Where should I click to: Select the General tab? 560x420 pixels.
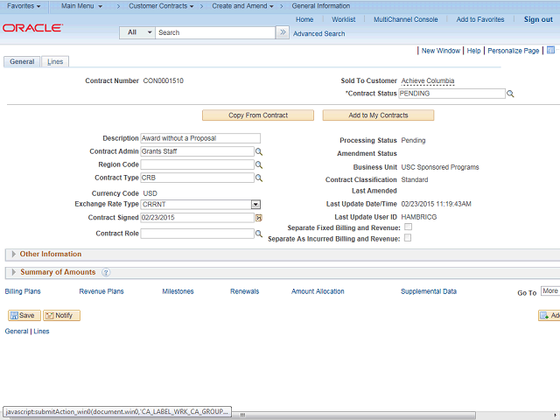22,62
